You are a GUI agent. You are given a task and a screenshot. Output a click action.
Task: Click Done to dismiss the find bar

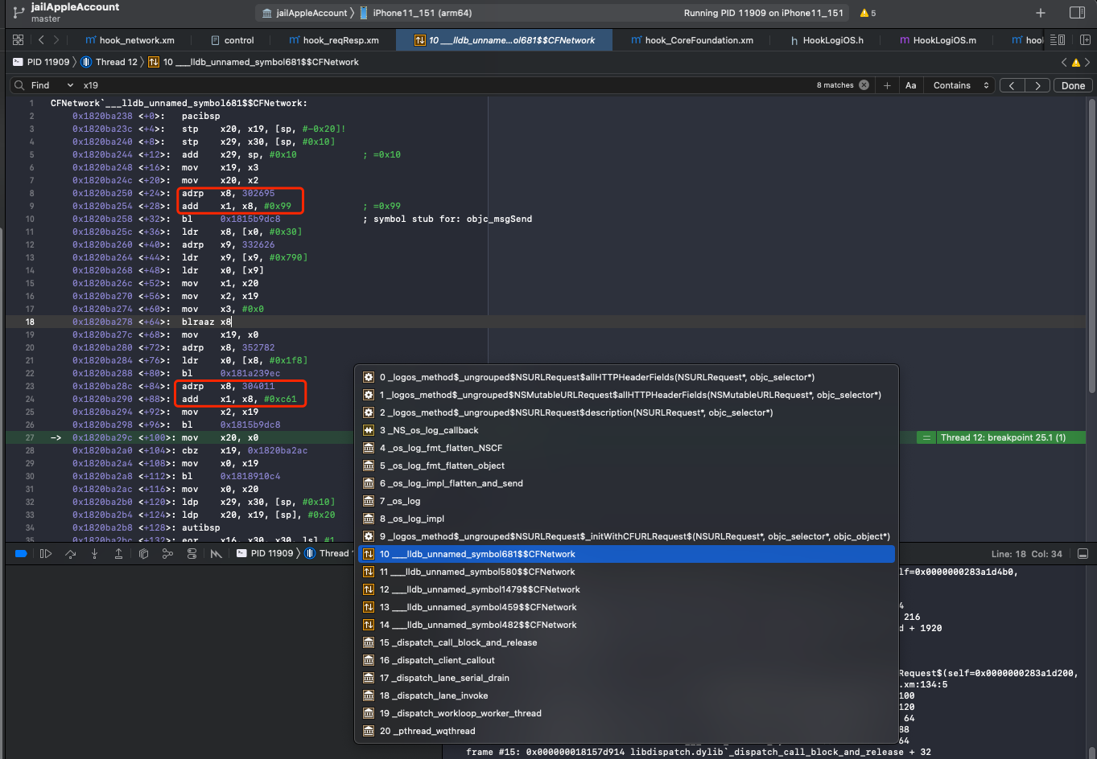(x=1073, y=84)
